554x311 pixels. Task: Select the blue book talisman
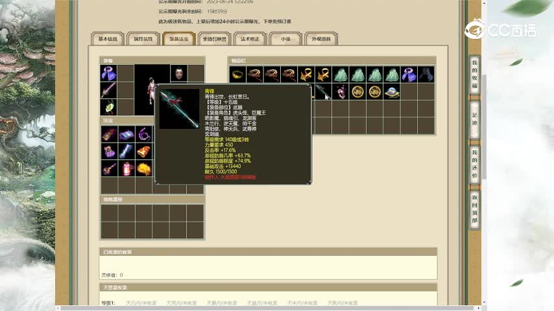(x=126, y=134)
